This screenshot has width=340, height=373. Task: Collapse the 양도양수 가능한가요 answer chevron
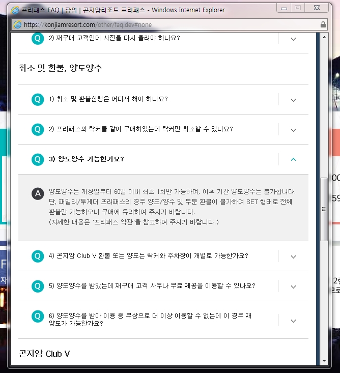[293, 159]
